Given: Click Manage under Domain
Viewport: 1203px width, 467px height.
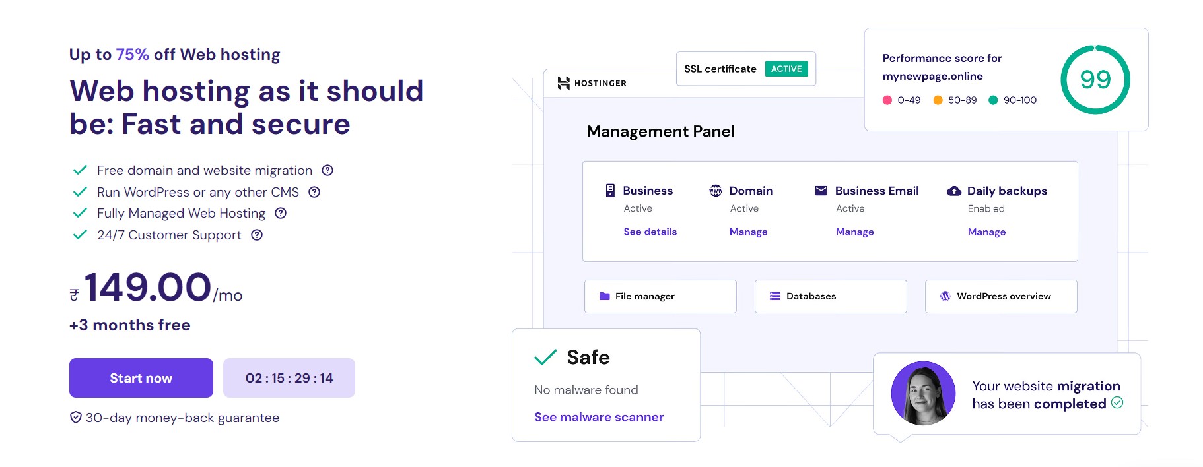Looking at the screenshot, I should 749,232.
